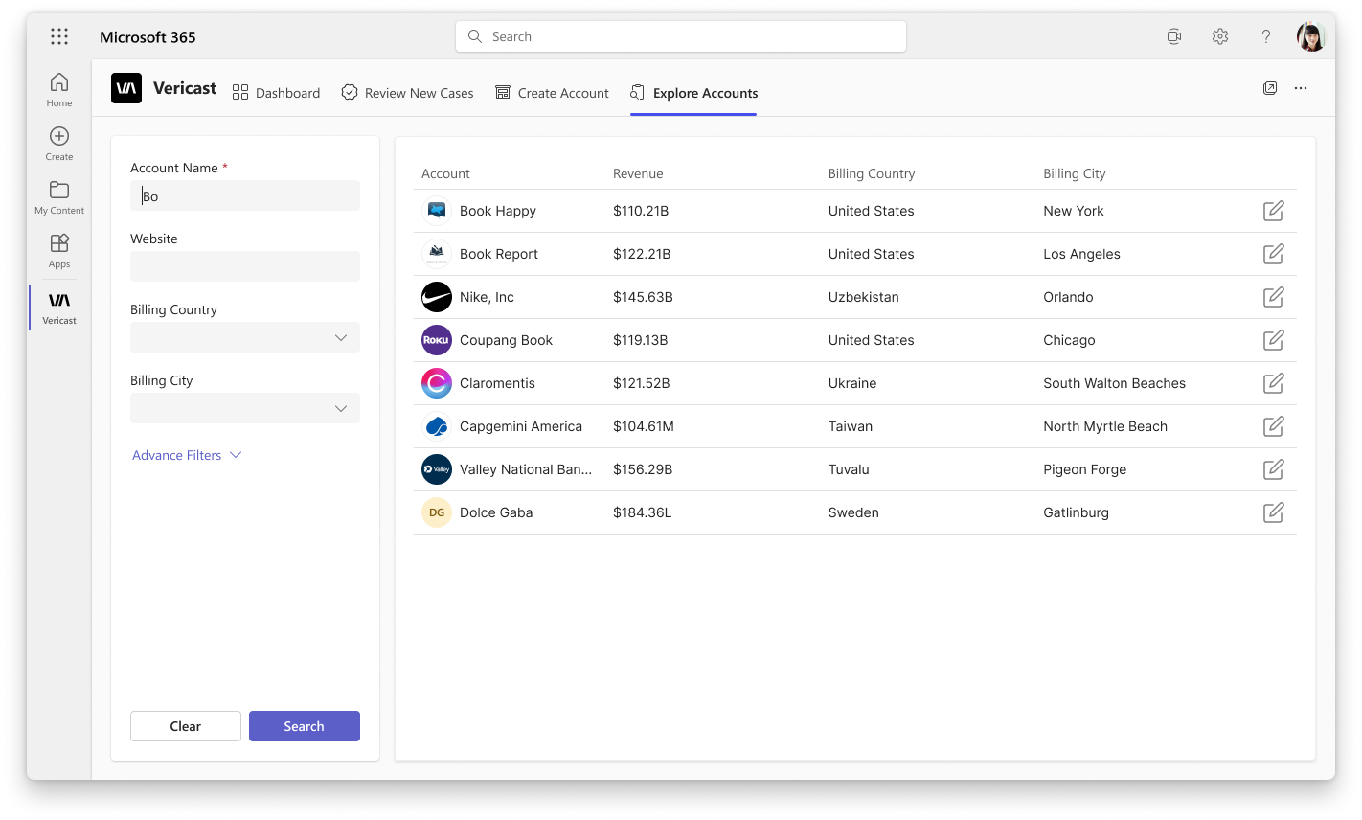Open Apps in the left sidebar
The height and width of the screenshot is (820, 1362).
pyautogui.click(x=59, y=250)
